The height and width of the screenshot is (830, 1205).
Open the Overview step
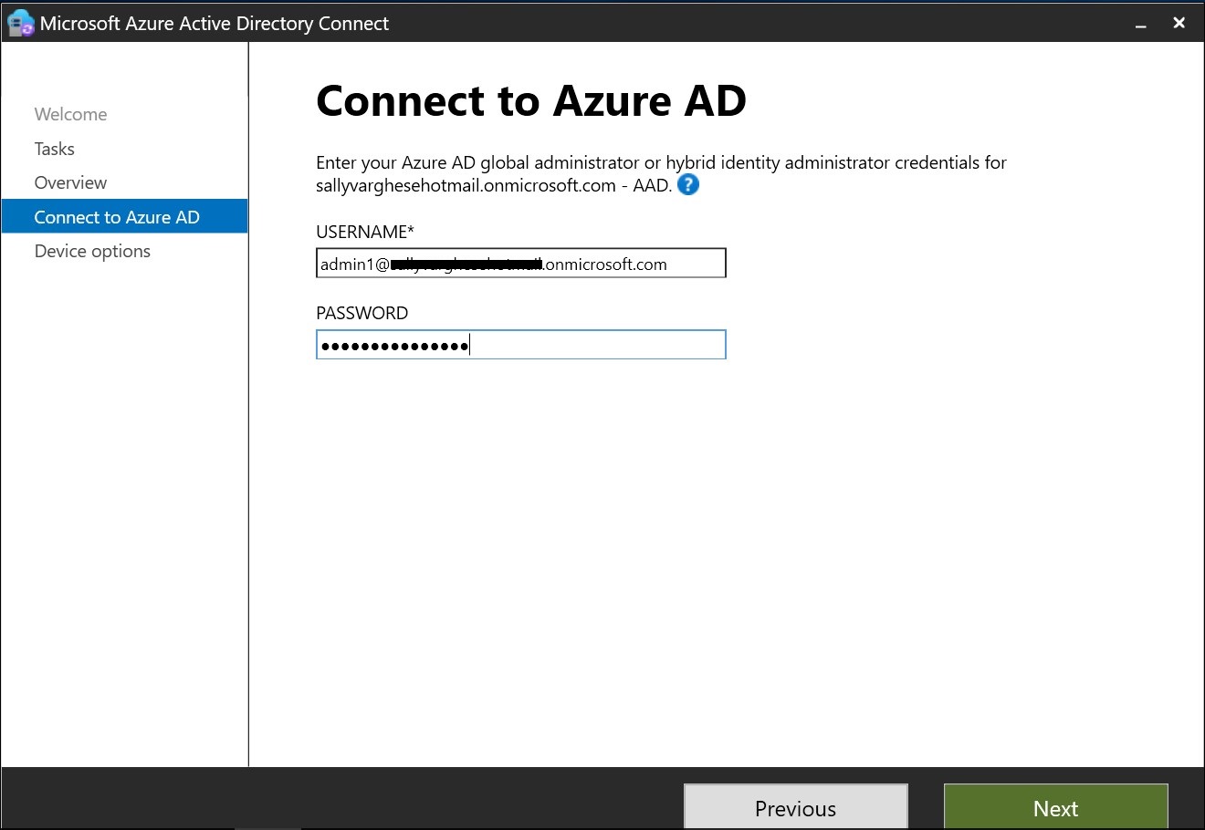(x=70, y=182)
